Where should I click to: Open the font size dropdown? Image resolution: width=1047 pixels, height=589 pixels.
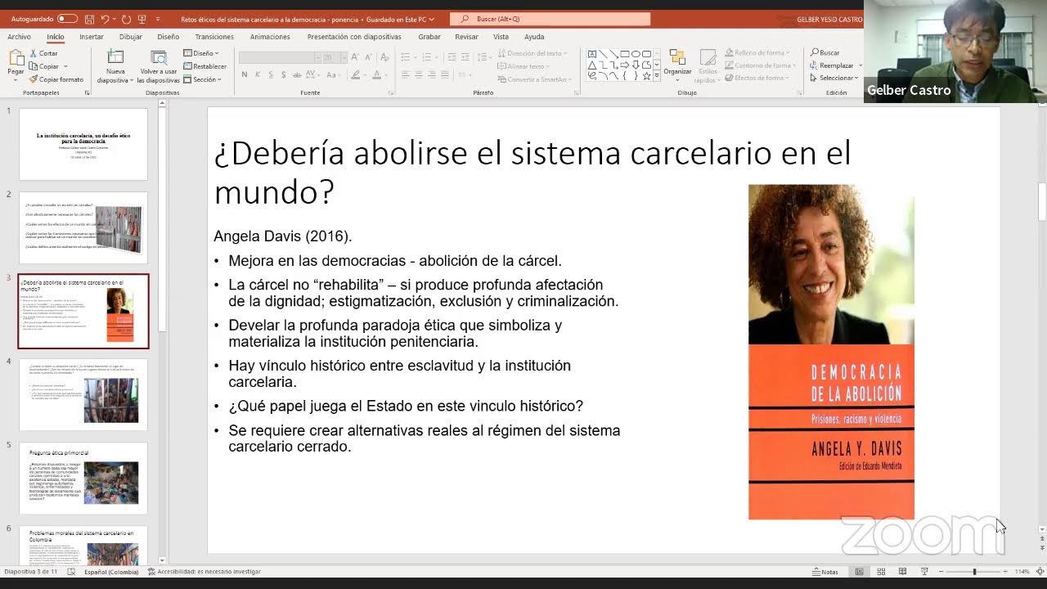[x=344, y=57]
